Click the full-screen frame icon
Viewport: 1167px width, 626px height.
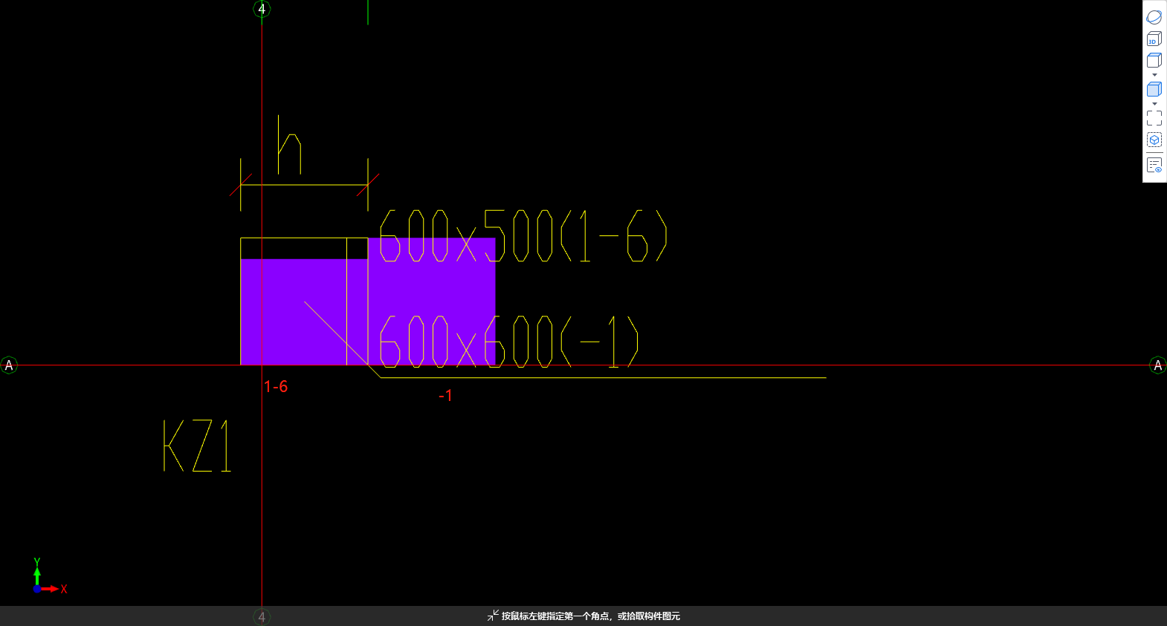[1154, 118]
